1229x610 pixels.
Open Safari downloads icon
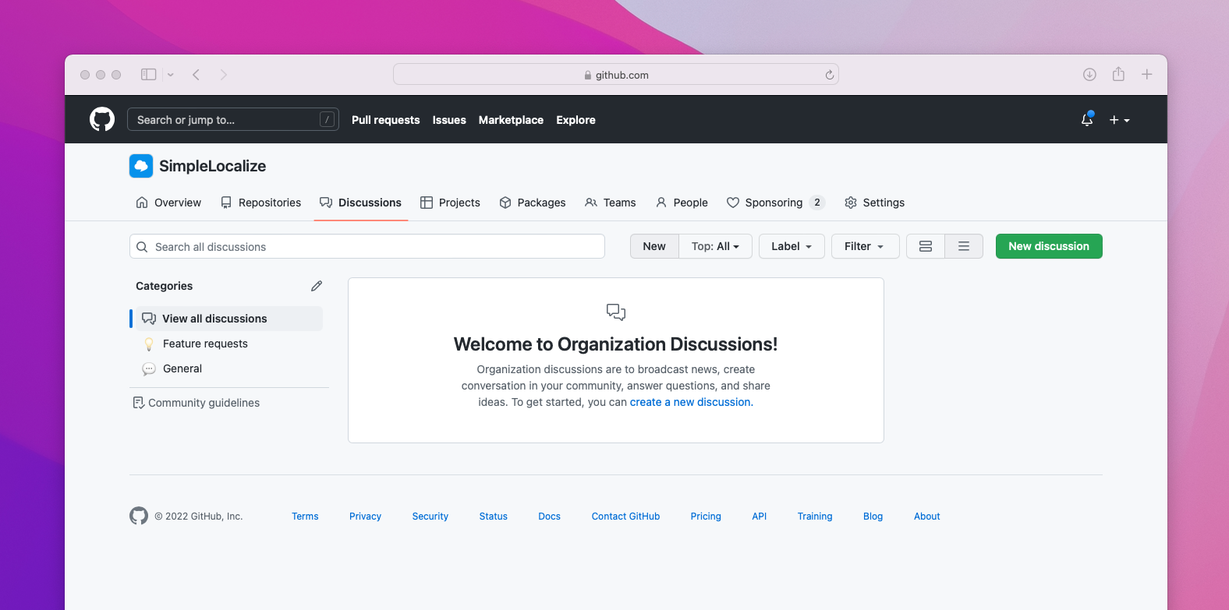[1089, 75]
